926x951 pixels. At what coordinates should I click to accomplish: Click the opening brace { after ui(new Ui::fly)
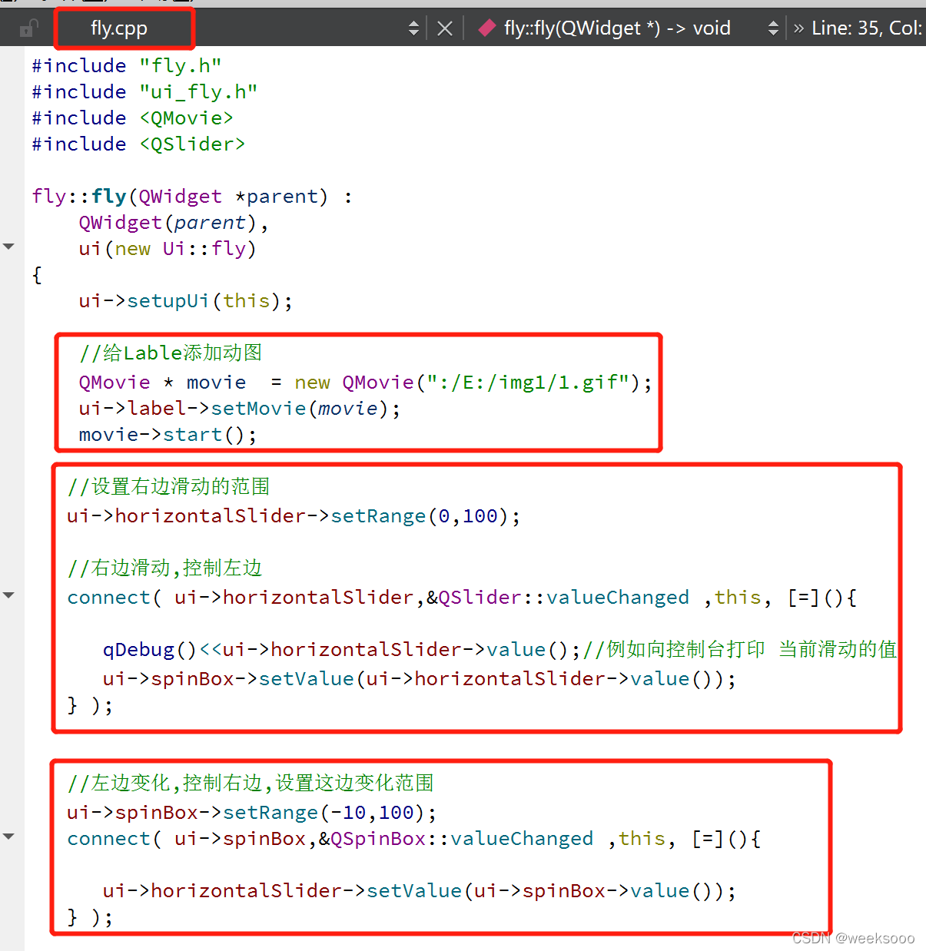[37, 275]
